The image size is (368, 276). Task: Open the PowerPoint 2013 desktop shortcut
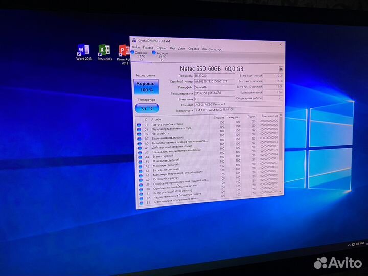124,55
